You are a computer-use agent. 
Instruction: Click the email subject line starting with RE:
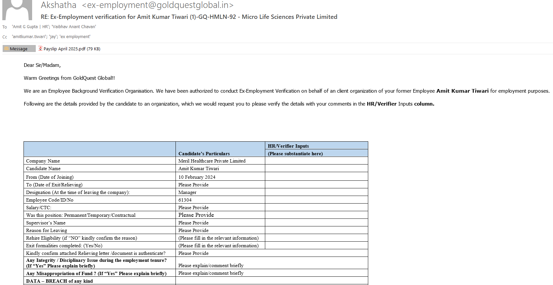coord(189,17)
